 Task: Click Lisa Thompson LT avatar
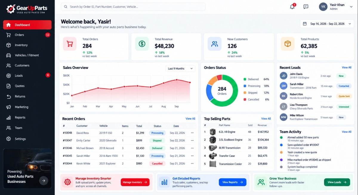283,107
